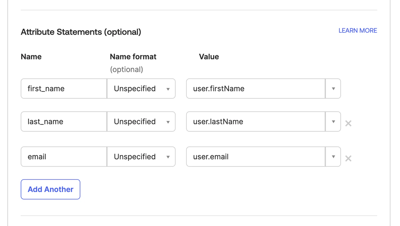Screen dimensions: 400x226
Task: Edit the user.lastName value text field
Action: [x=255, y=122]
